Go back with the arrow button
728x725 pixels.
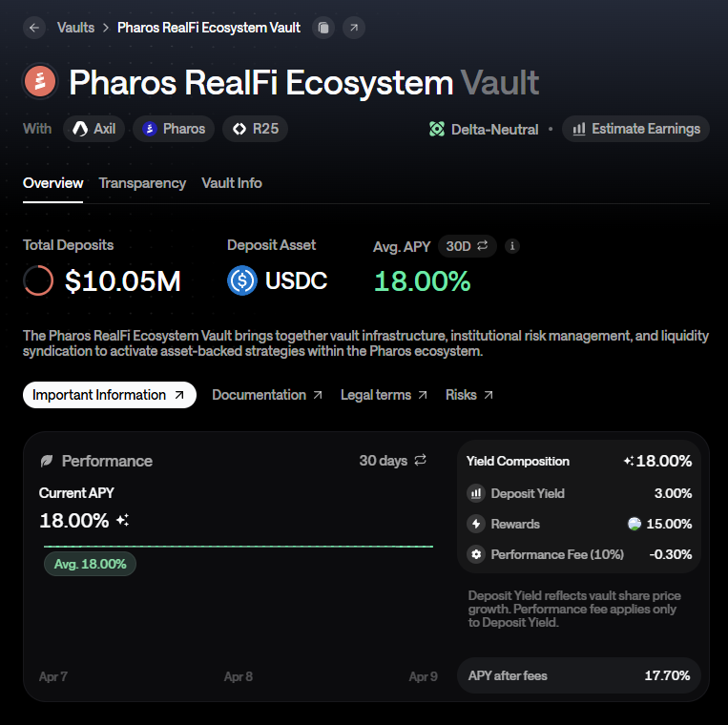[34, 28]
